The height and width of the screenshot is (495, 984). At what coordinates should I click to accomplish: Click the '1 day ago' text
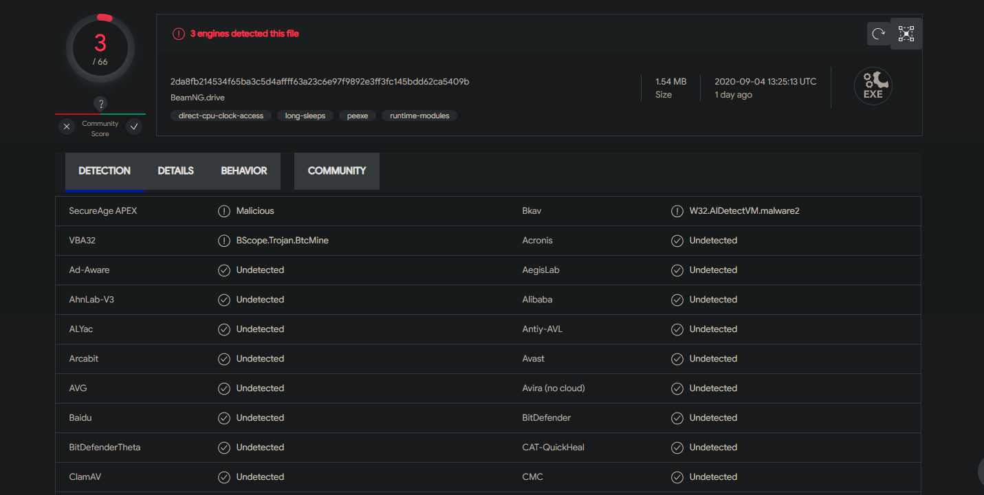coord(734,95)
